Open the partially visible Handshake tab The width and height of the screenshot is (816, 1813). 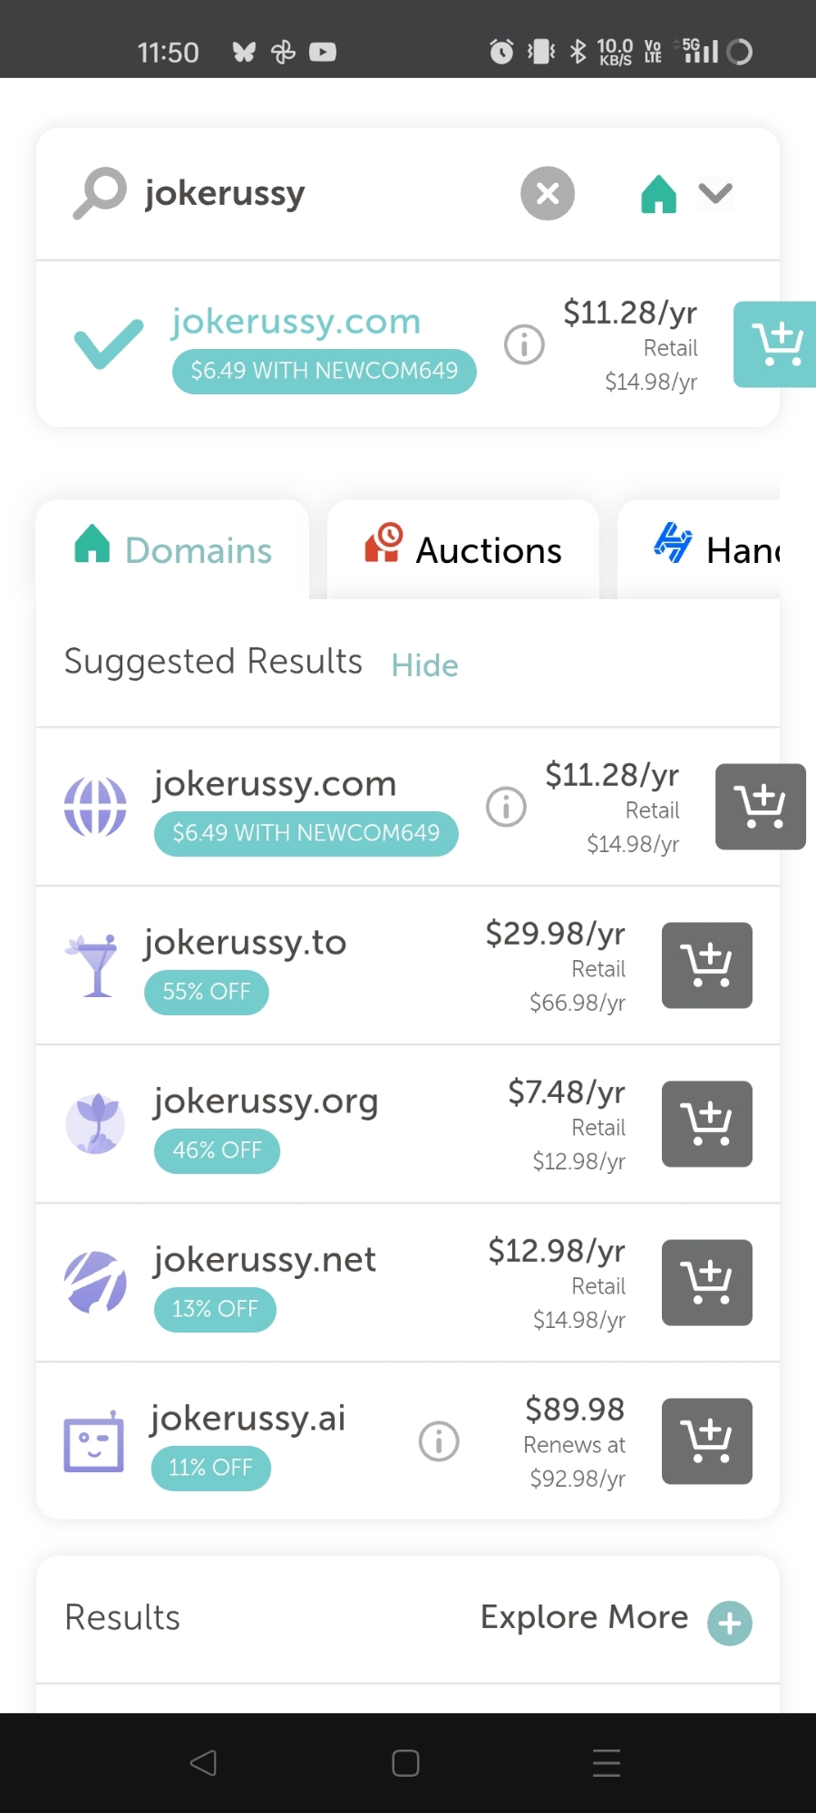coord(716,550)
